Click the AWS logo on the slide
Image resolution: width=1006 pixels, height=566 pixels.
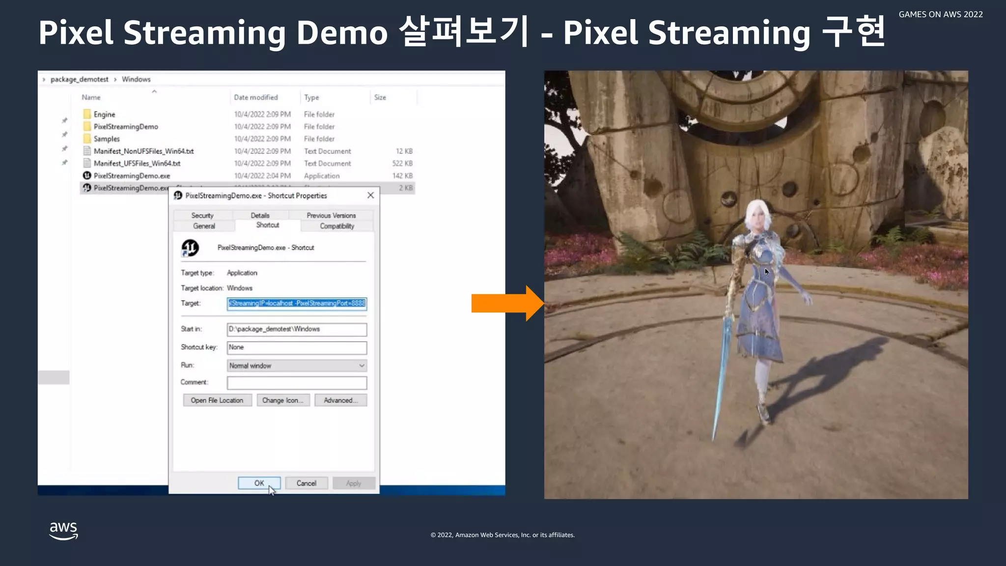pyautogui.click(x=63, y=531)
